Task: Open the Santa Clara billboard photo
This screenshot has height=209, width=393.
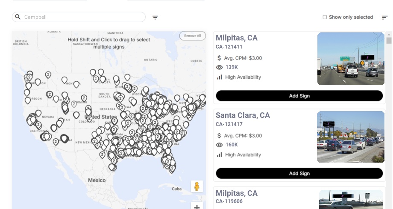Action: (351, 137)
